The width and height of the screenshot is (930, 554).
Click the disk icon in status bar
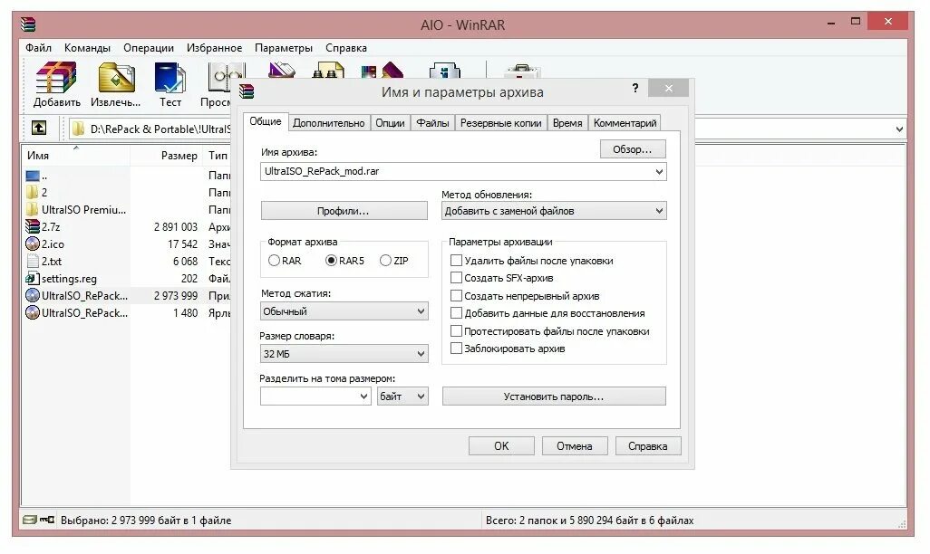29,520
